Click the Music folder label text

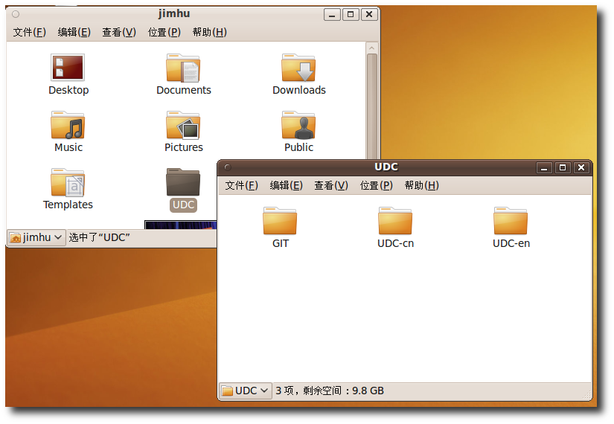click(x=68, y=147)
